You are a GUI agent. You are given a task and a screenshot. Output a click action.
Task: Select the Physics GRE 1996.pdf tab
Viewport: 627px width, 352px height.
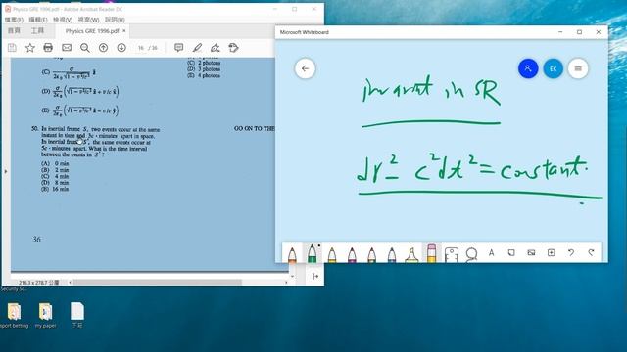[x=92, y=30]
